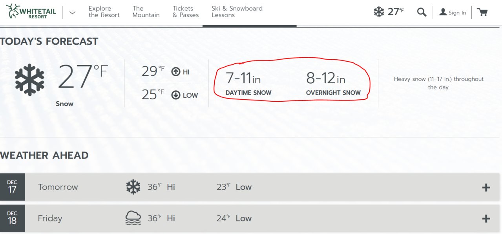This screenshot has width=502, height=234.
Task: Click the header snowflake weather icon
Action: point(379,12)
